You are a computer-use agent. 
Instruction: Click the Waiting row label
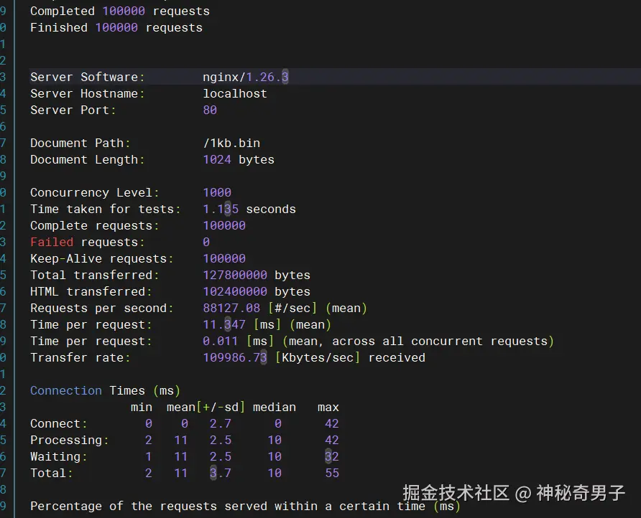click(55, 457)
